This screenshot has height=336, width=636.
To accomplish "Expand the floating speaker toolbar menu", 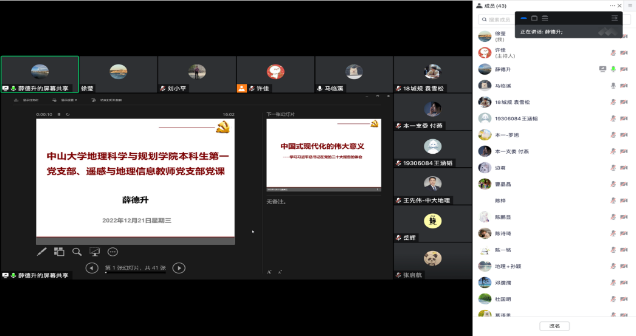I will click(x=614, y=18).
